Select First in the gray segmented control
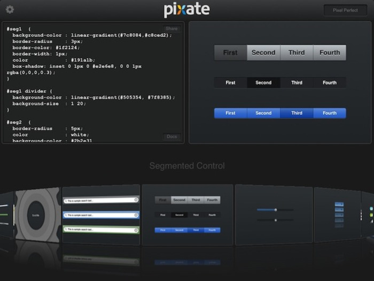The image size is (374, 281). (x=230, y=52)
